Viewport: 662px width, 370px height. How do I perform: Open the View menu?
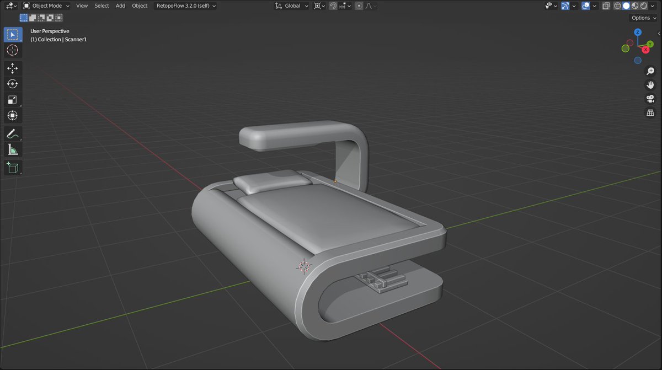(82, 6)
